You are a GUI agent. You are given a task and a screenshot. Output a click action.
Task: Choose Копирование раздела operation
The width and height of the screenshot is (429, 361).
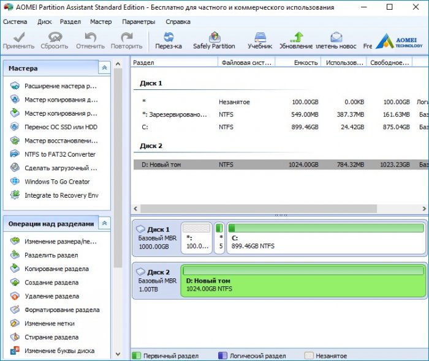(50, 269)
